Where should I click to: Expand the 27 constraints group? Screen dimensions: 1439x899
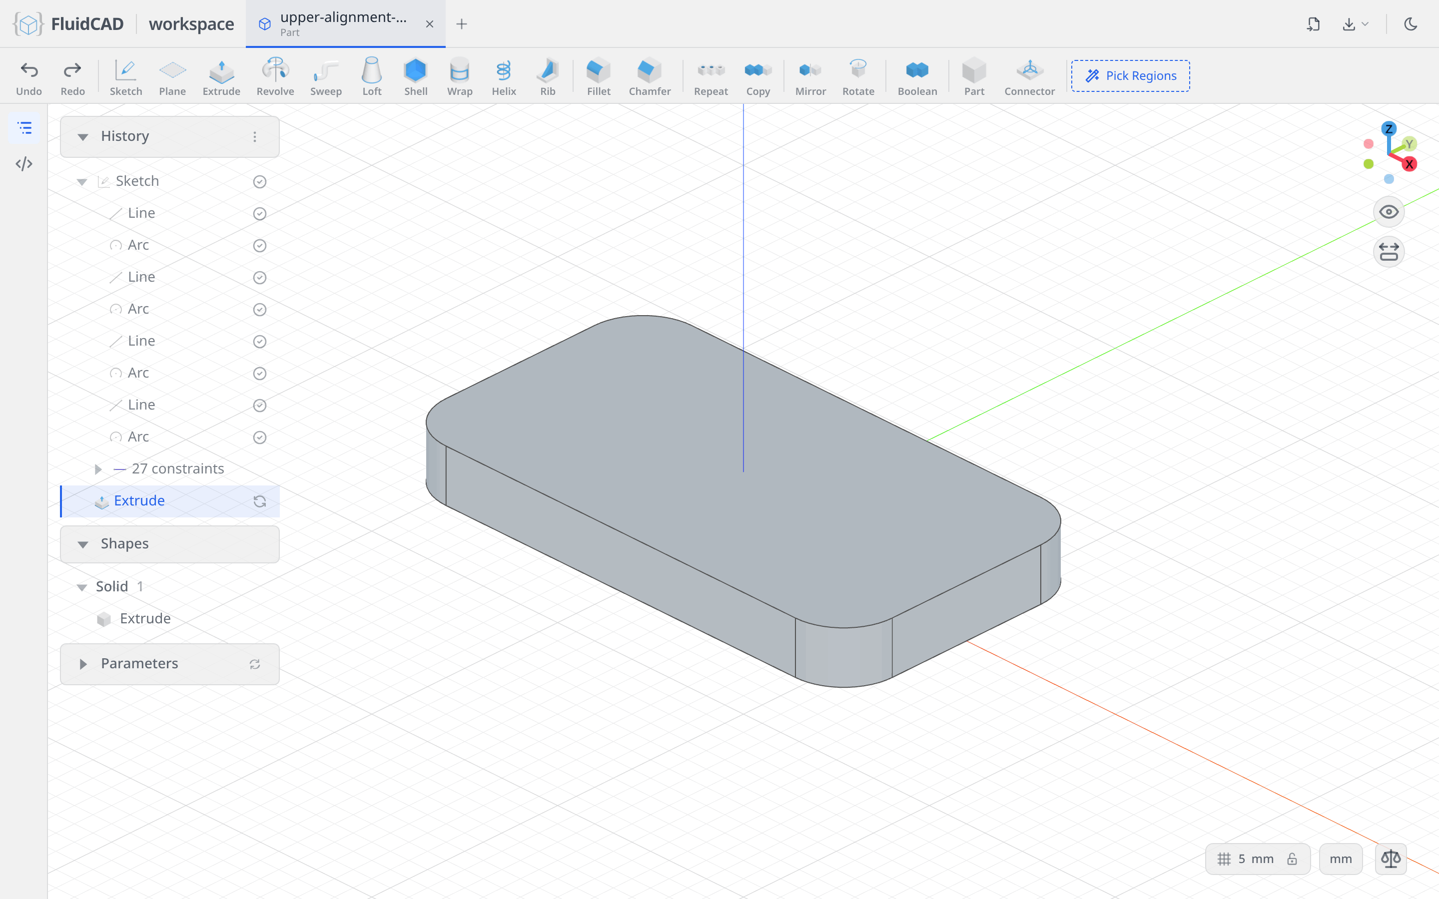98,469
